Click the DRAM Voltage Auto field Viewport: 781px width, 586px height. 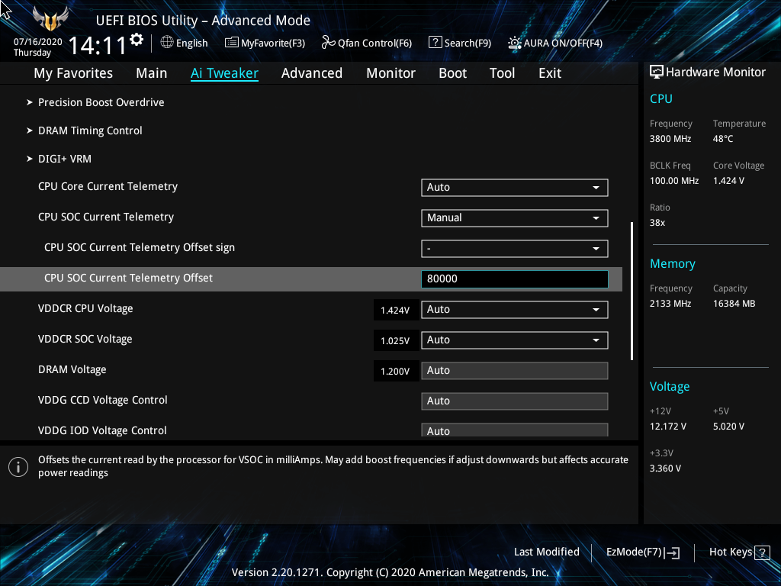pyautogui.click(x=515, y=370)
